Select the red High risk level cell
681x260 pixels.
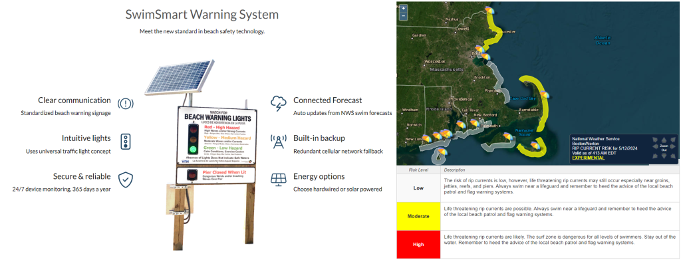coord(418,245)
